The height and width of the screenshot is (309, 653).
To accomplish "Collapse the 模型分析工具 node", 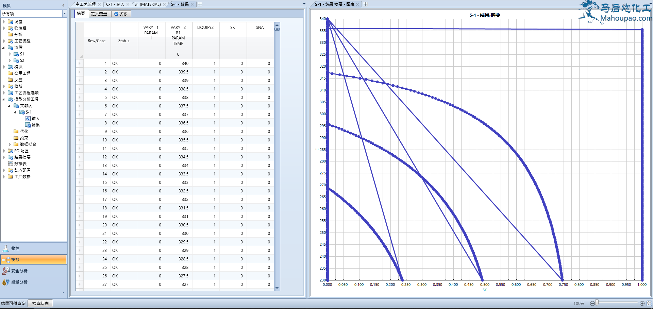I will click(4, 99).
